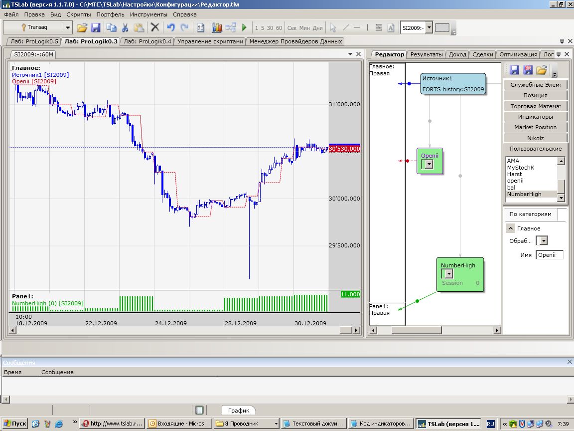
Task: Select the 60 interval button
Action: [x=279, y=28]
